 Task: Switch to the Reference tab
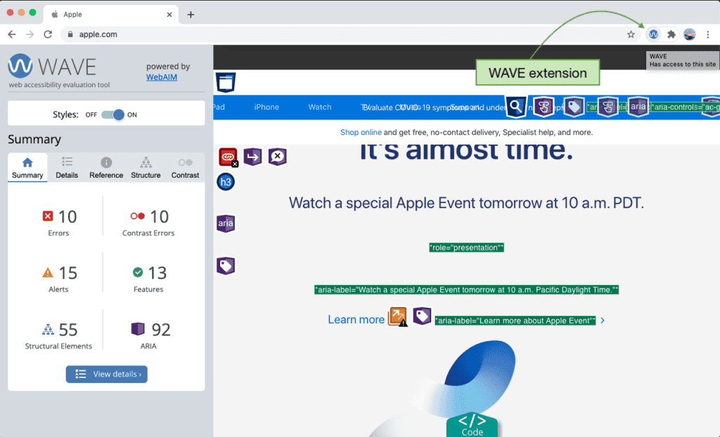[x=106, y=167]
